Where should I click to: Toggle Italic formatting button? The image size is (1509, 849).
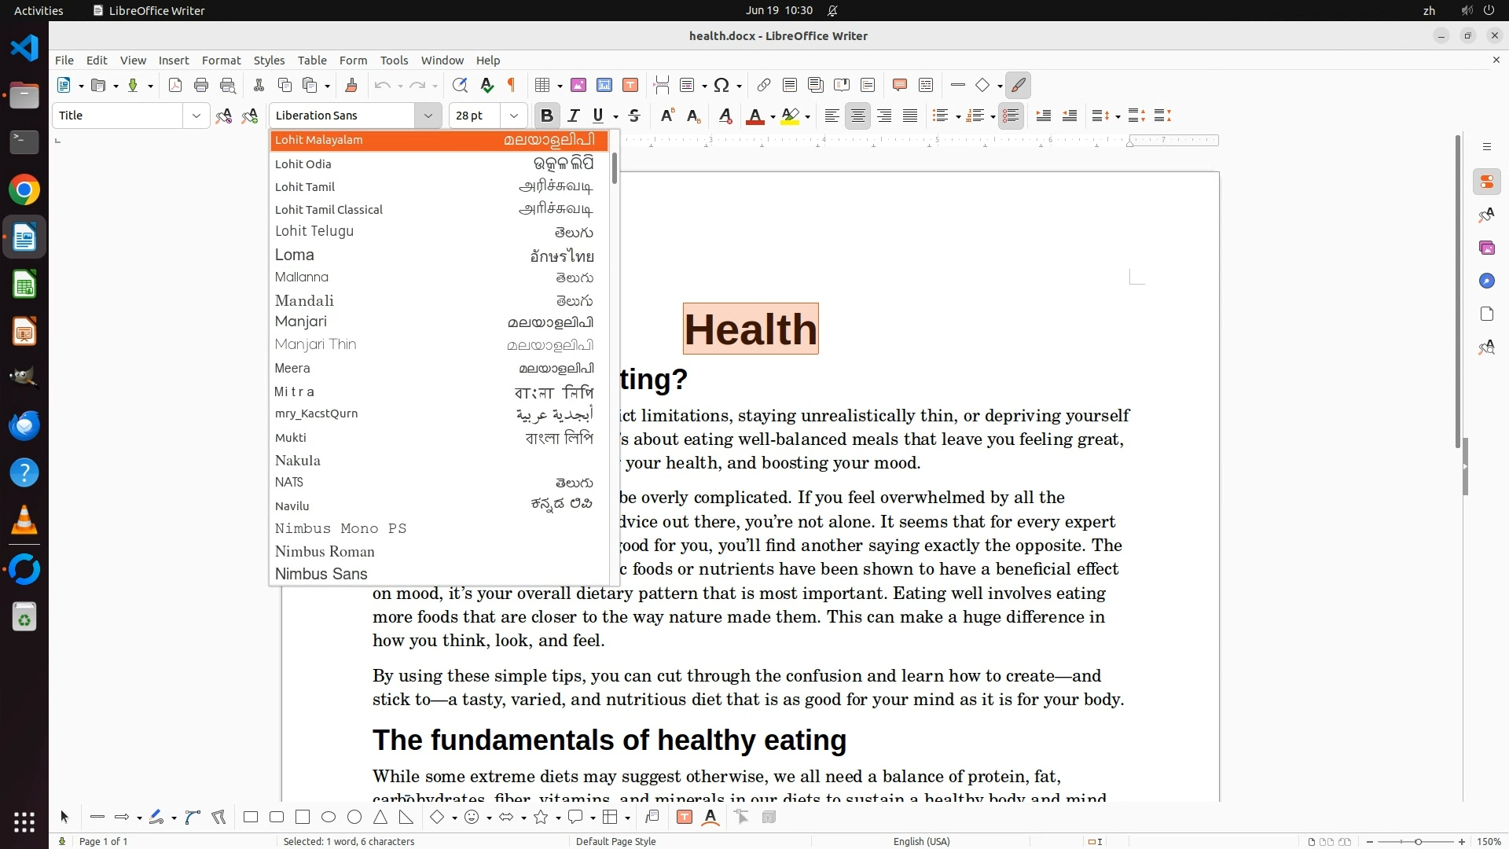(x=574, y=116)
